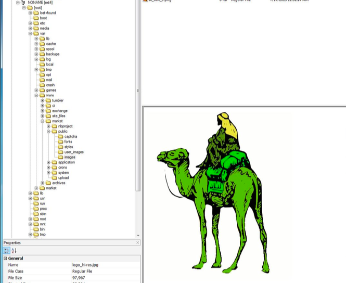Click the NONAME ext4 partition icon
This screenshot has width=346, height=283.
[24, 3]
